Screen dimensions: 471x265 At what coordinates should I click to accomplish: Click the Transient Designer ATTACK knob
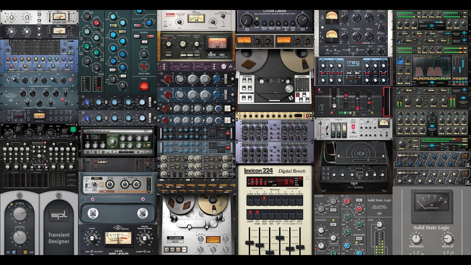click(20, 214)
